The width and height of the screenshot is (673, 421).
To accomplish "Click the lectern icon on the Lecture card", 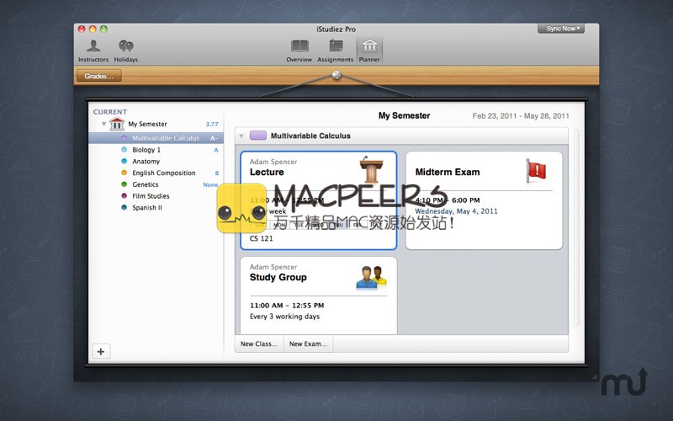I will coord(371,170).
